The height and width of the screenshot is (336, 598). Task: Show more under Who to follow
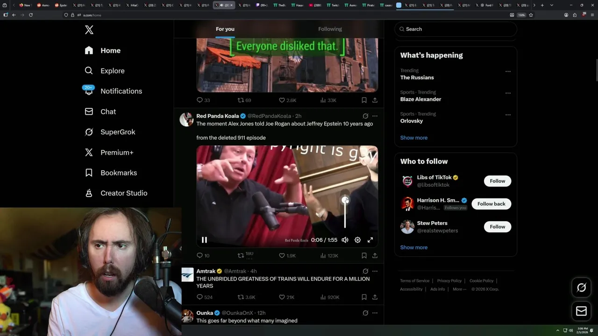click(x=414, y=247)
